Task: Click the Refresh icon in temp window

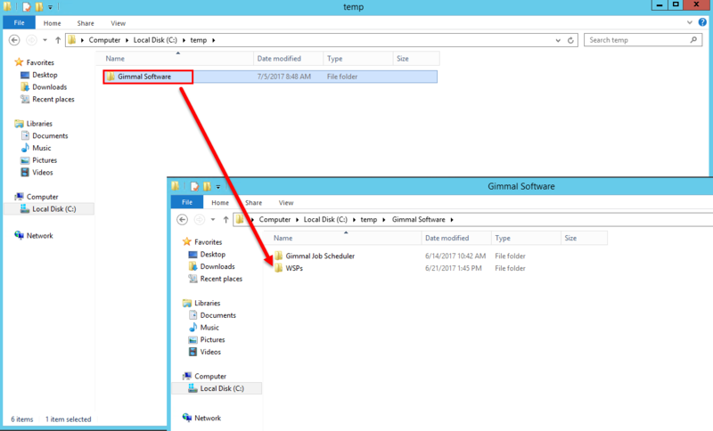Action: [x=570, y=40]
